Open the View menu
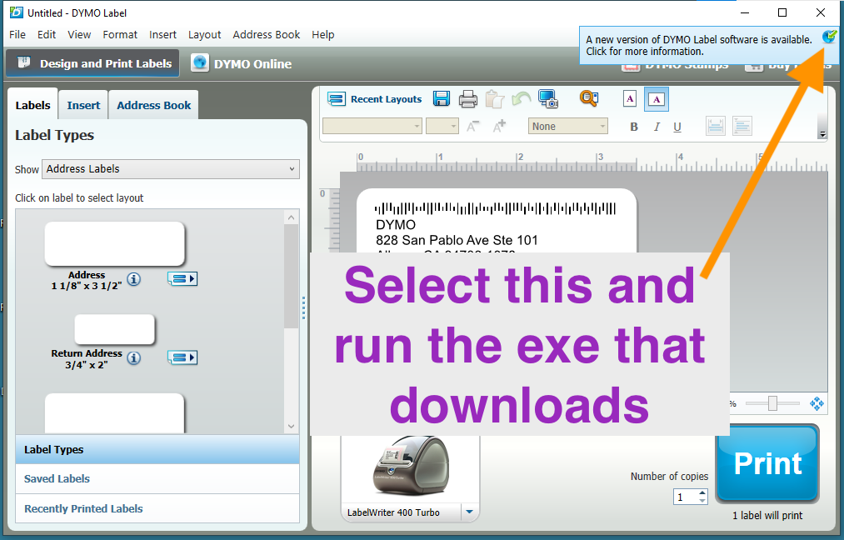This screenshot has width=844, height=540. 79,34
